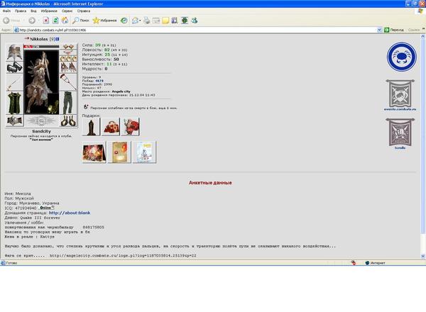The image size is (426, 312).
Task: Click the Messenger toolbar icon
Action: (x=195, y=21)
